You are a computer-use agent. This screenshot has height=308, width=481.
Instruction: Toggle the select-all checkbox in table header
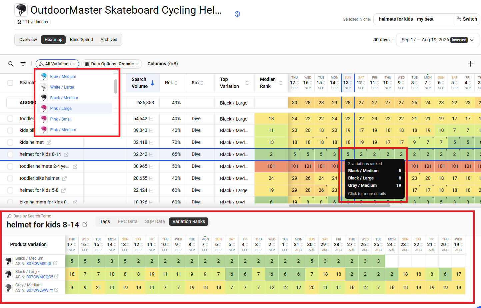click(10, 83)
